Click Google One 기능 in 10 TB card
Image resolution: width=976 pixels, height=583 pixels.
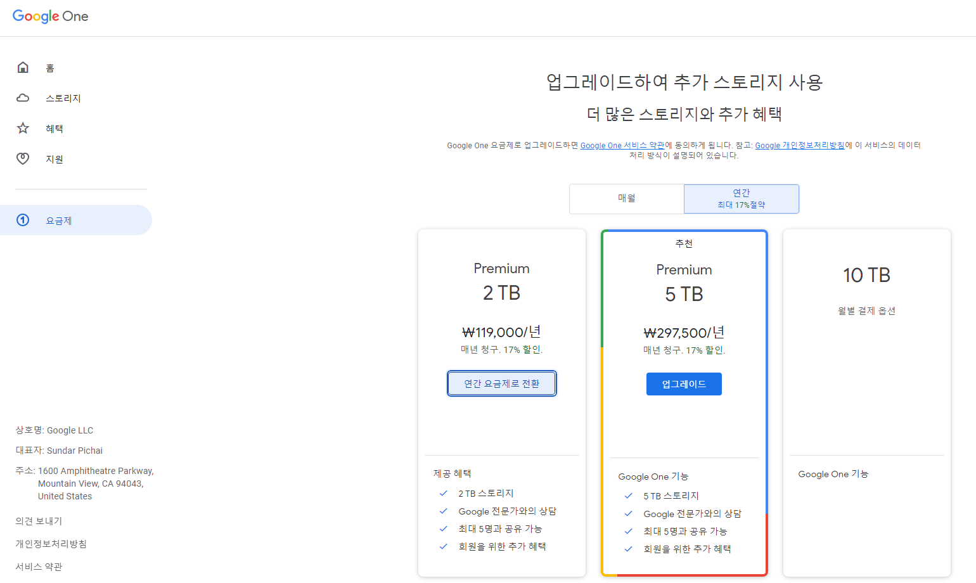point(833,474)
